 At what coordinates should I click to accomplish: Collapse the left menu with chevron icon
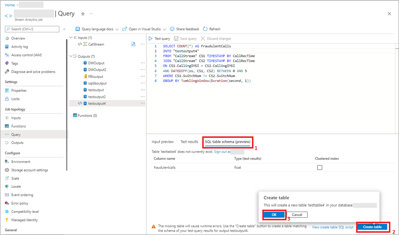64,29
